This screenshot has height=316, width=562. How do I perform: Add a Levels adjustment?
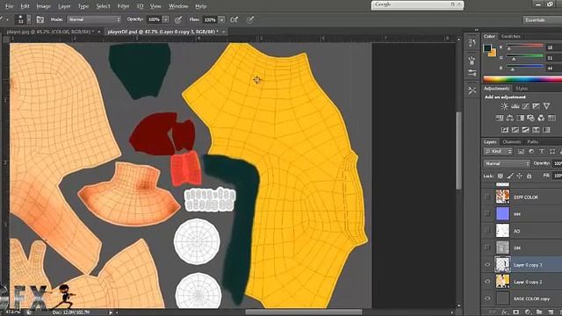click(515, 106)
